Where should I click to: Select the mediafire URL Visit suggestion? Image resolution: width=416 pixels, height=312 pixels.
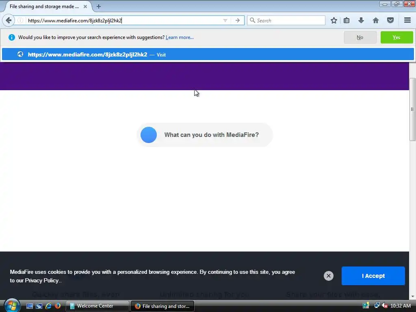[208, 54]
